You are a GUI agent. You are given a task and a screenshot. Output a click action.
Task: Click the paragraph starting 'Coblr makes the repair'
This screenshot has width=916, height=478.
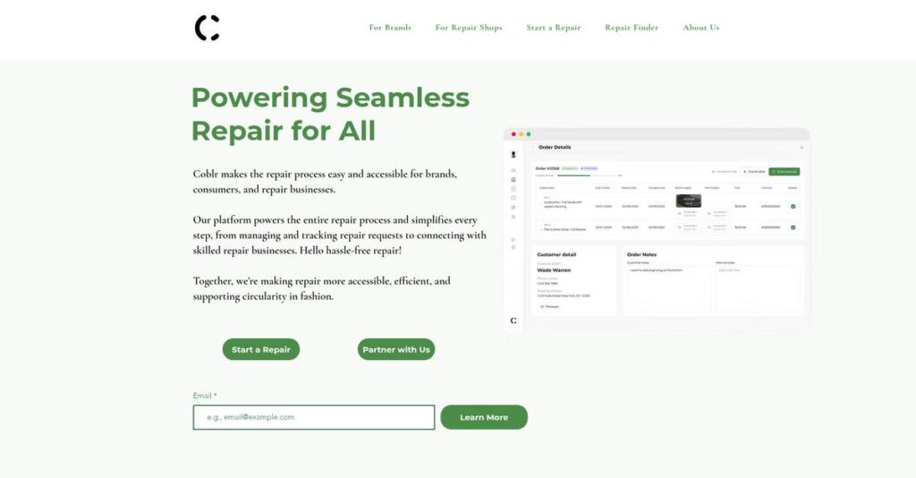[x=325, y=182]
